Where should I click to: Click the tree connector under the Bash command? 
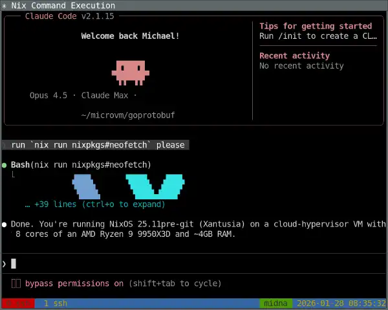[13, 175]
